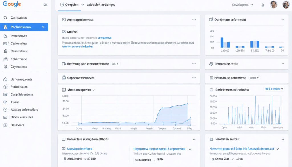Open the calst aiok aottsinges tab
The image size is (292, 167).
101,5
